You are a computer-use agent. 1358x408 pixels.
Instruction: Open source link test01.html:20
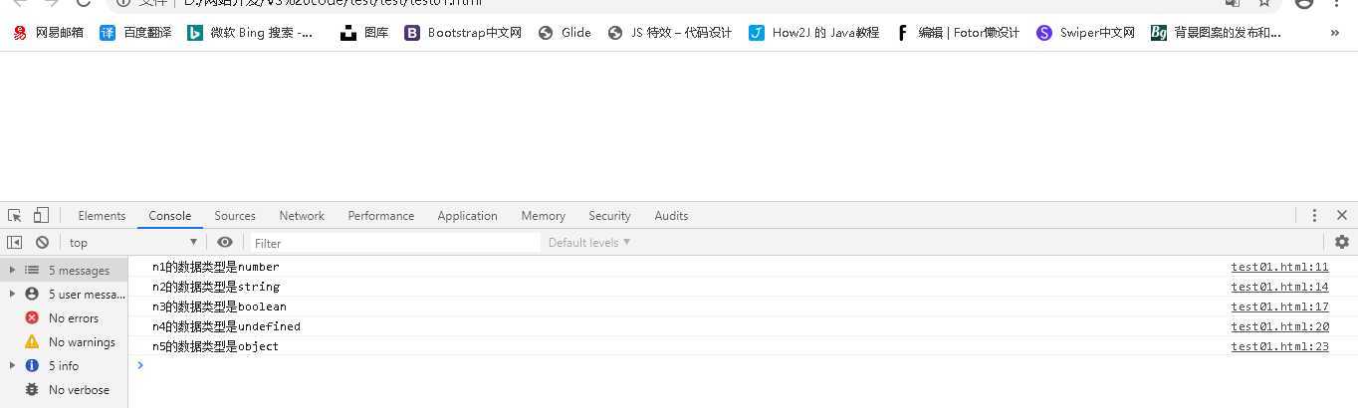pos(1279,326)
